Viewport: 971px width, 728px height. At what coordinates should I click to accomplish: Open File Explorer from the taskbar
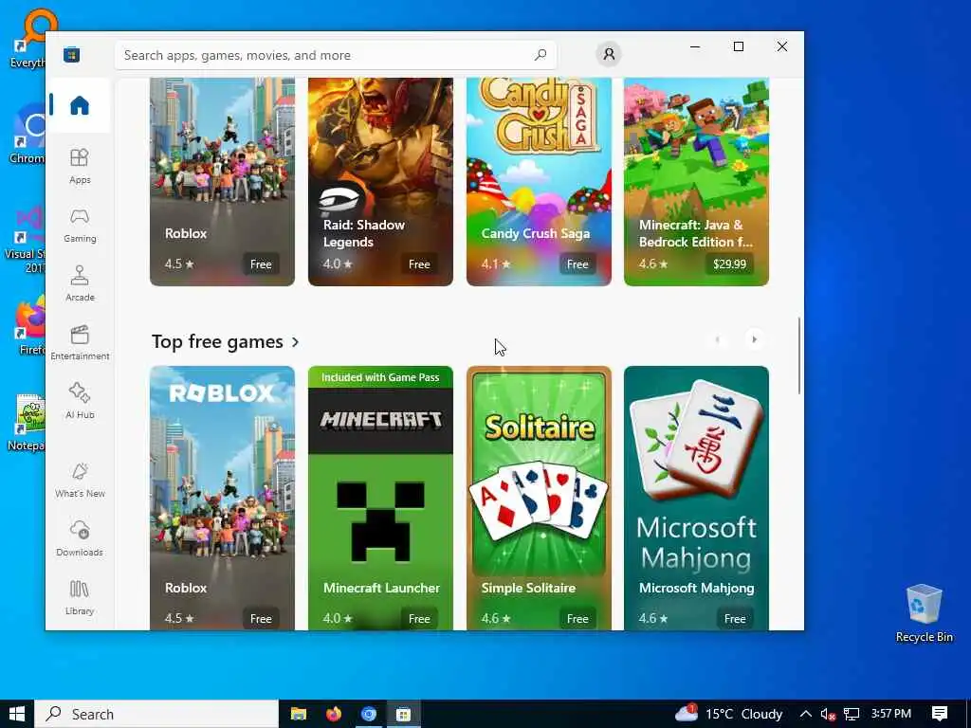[299, 714]
